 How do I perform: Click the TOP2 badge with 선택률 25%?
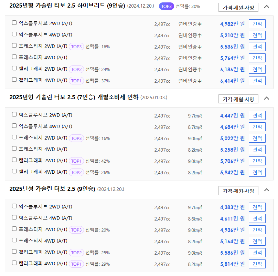tap(76, 253)
